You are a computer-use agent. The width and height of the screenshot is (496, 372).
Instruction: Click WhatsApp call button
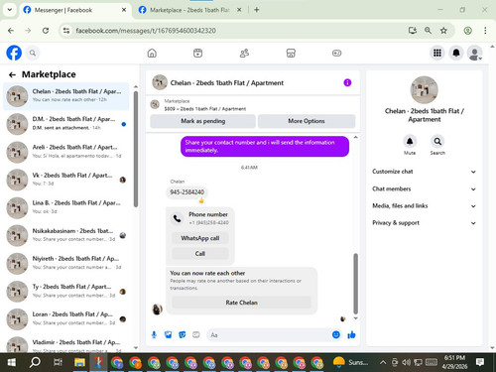click(x=200, y=238)
